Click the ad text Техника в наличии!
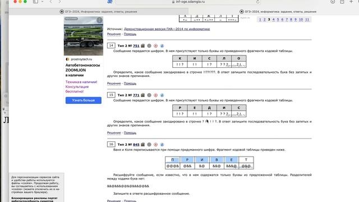 click(81, 82)
